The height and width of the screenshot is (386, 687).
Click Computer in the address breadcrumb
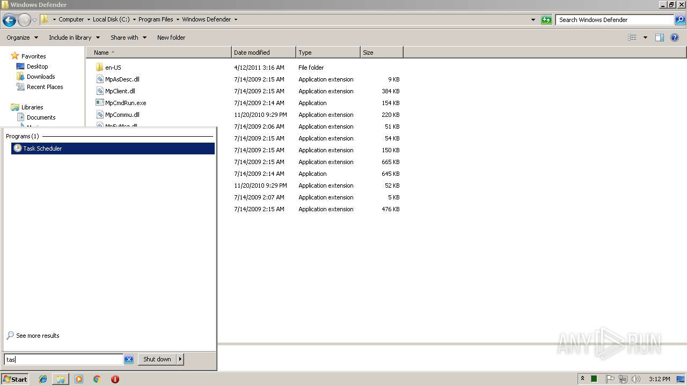point(71,19)
